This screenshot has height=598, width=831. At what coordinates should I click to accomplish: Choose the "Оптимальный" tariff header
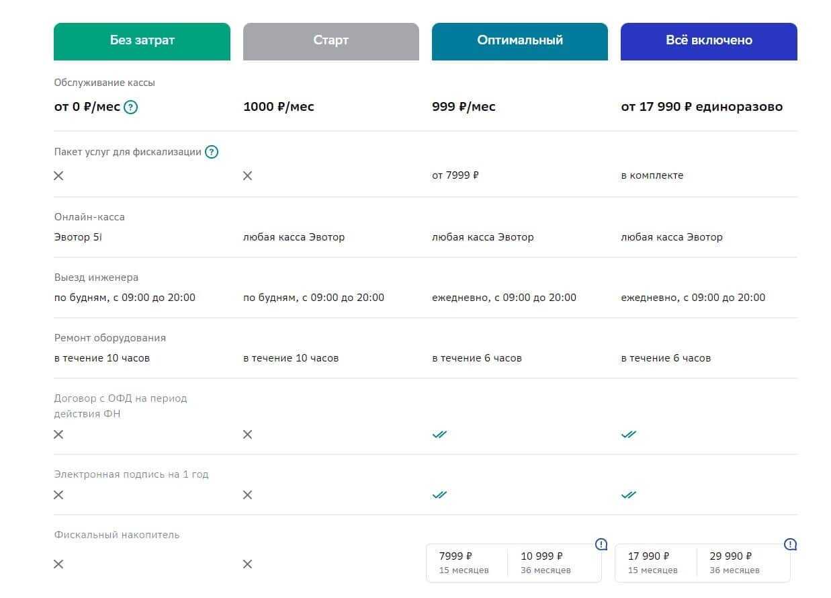(x=519, y=41)
